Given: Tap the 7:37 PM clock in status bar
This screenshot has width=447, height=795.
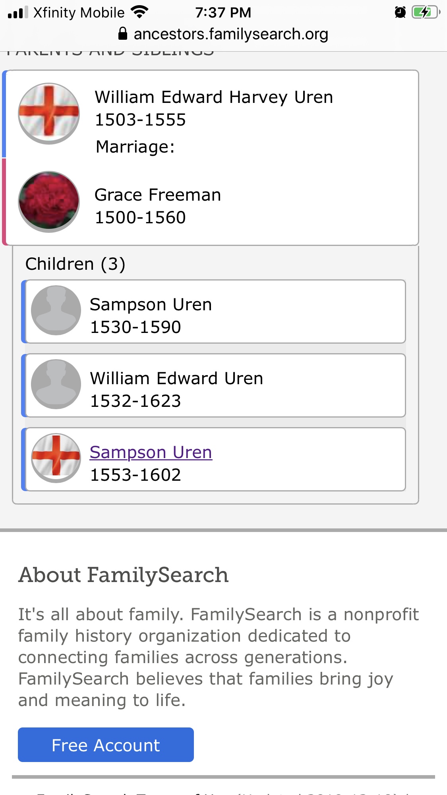Looking at the screenshot, I should [223, 12].
